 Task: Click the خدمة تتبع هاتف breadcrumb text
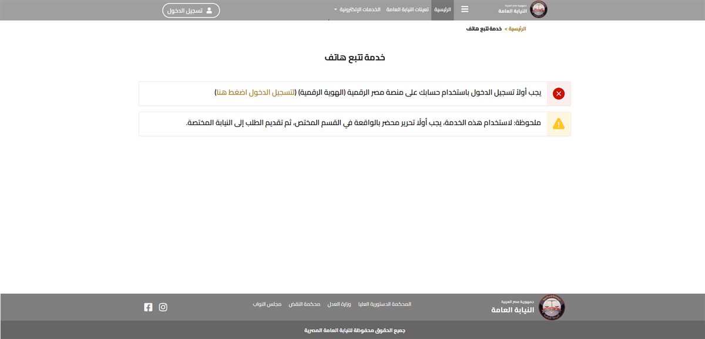coord(484,29)
